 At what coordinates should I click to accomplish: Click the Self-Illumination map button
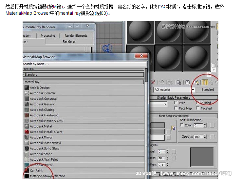(x=212, y=125)
